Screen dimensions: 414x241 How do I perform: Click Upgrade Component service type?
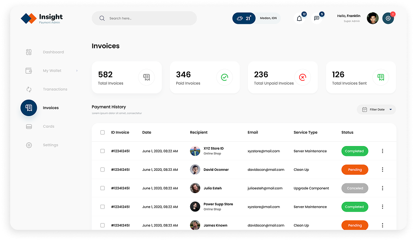311,188
